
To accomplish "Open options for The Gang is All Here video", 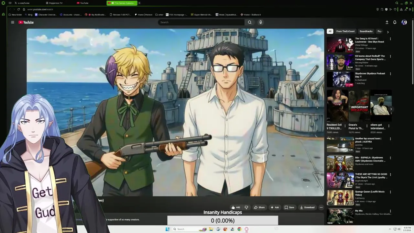I will tap(390, 39).
